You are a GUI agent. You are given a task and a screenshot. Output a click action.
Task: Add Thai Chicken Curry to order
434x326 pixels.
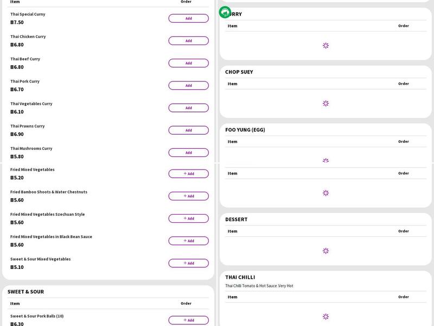click(188, 41)
